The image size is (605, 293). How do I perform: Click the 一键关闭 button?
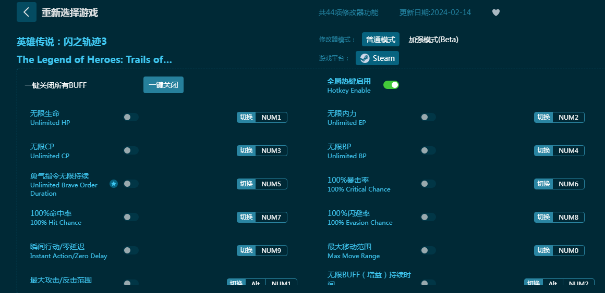point(164,85)
